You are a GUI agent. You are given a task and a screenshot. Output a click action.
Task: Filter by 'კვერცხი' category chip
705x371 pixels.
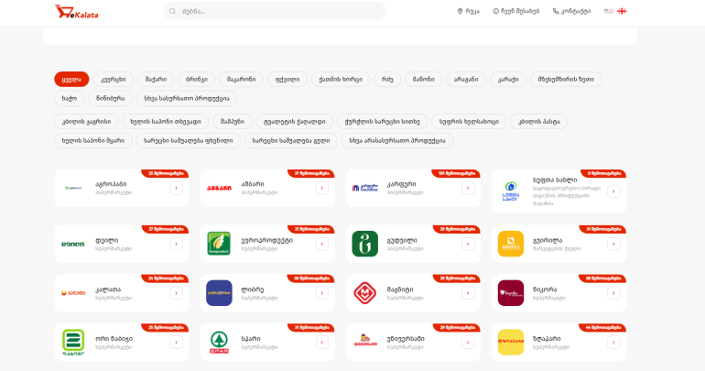coord(113,79)
